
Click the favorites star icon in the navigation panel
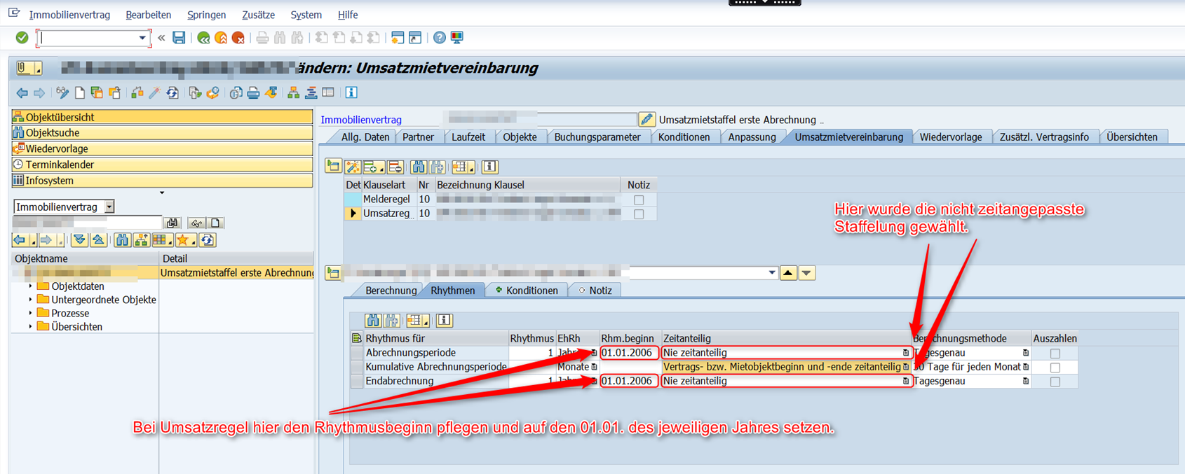185,240
